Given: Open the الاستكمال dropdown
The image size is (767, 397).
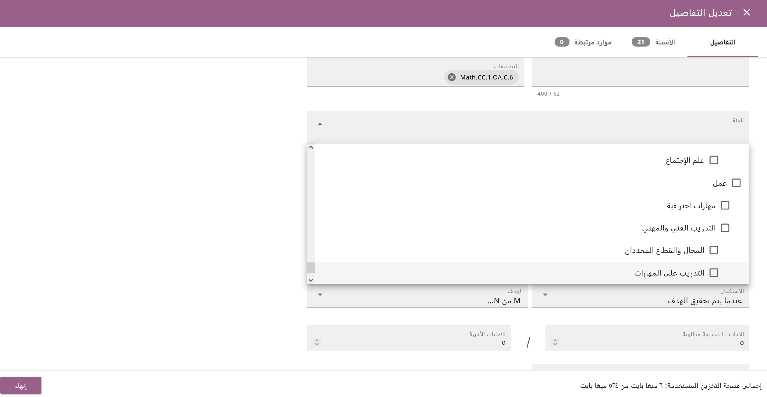Looking at the screenshot, I should (545, 295).
